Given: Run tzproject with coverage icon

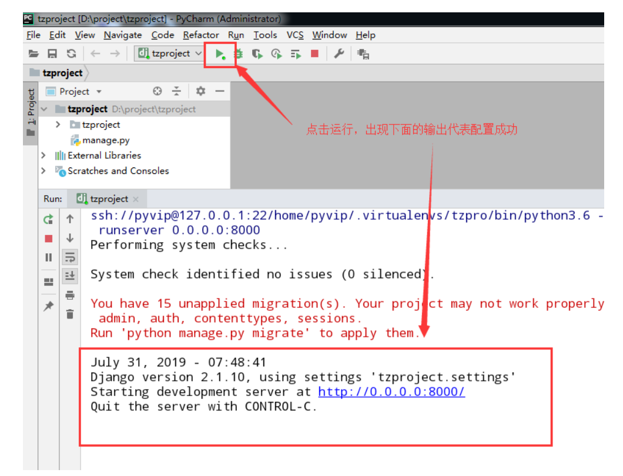Looking at the screenshot, I should [x=257, y=53].
